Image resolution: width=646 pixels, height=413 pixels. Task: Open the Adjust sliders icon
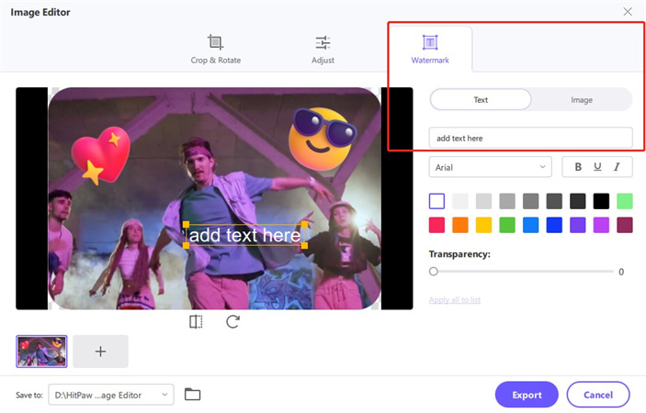(x=323, y=42)
